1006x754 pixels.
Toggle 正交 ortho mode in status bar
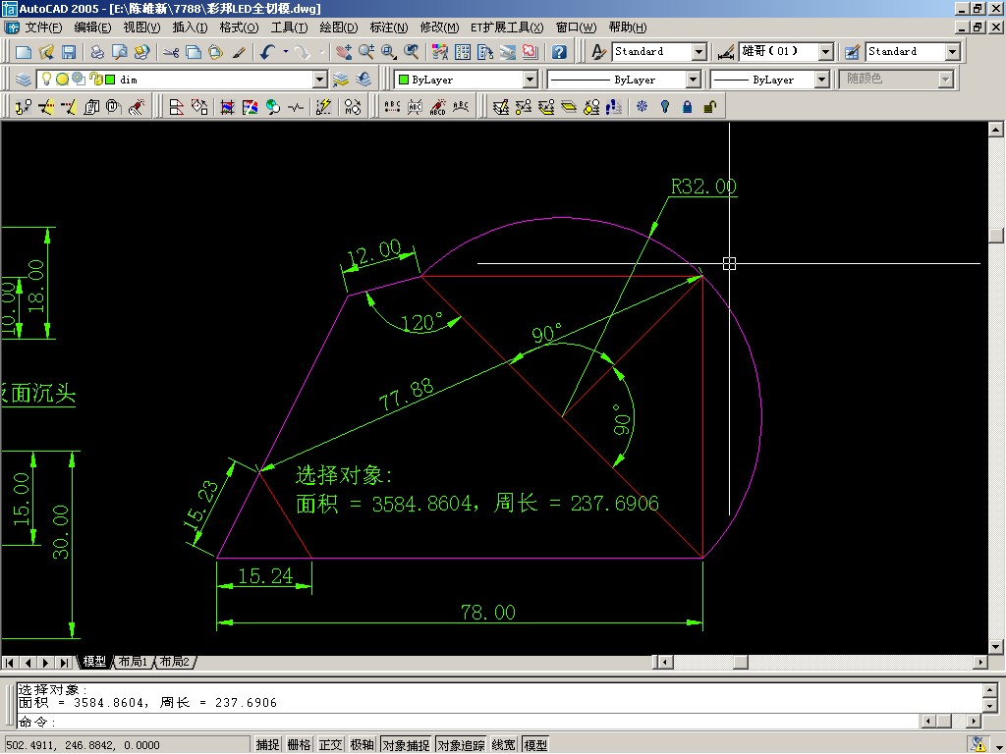330,744
